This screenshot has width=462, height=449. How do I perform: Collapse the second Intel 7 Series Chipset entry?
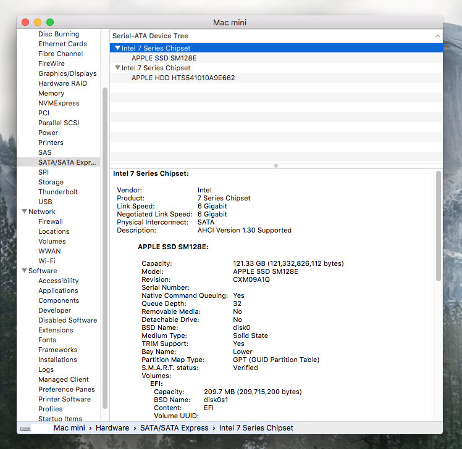[118, 68]
